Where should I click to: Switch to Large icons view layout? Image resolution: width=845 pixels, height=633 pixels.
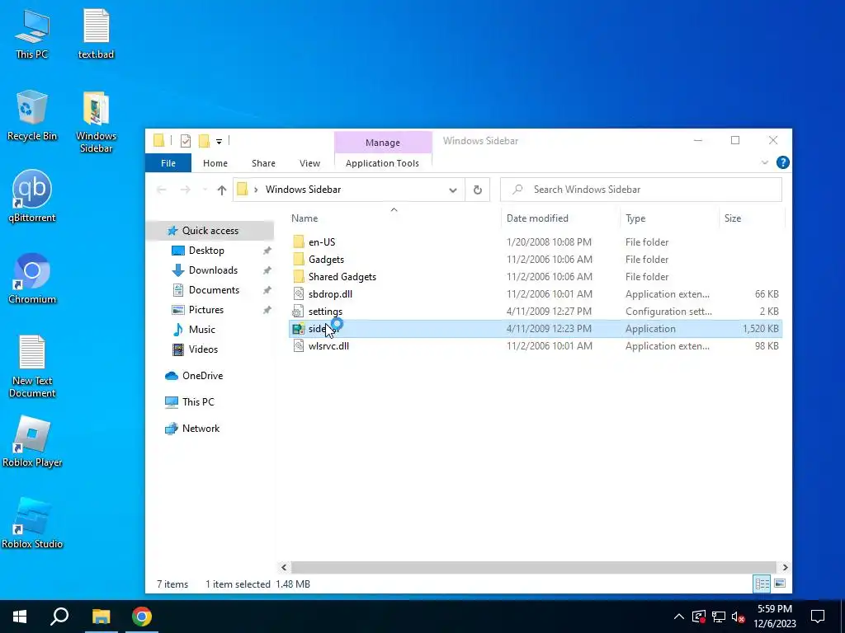779,584
